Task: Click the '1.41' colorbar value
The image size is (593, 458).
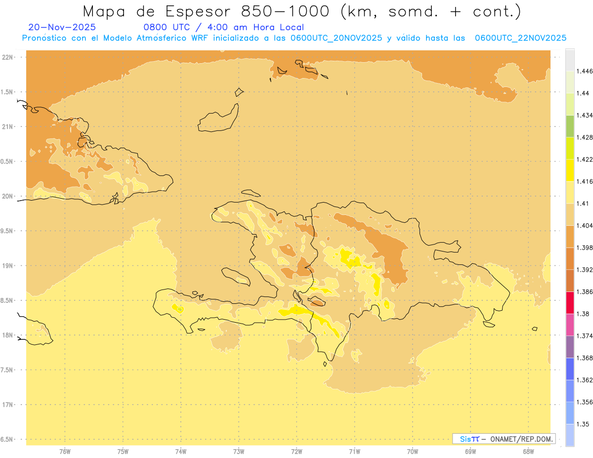Action: (583, 204)
